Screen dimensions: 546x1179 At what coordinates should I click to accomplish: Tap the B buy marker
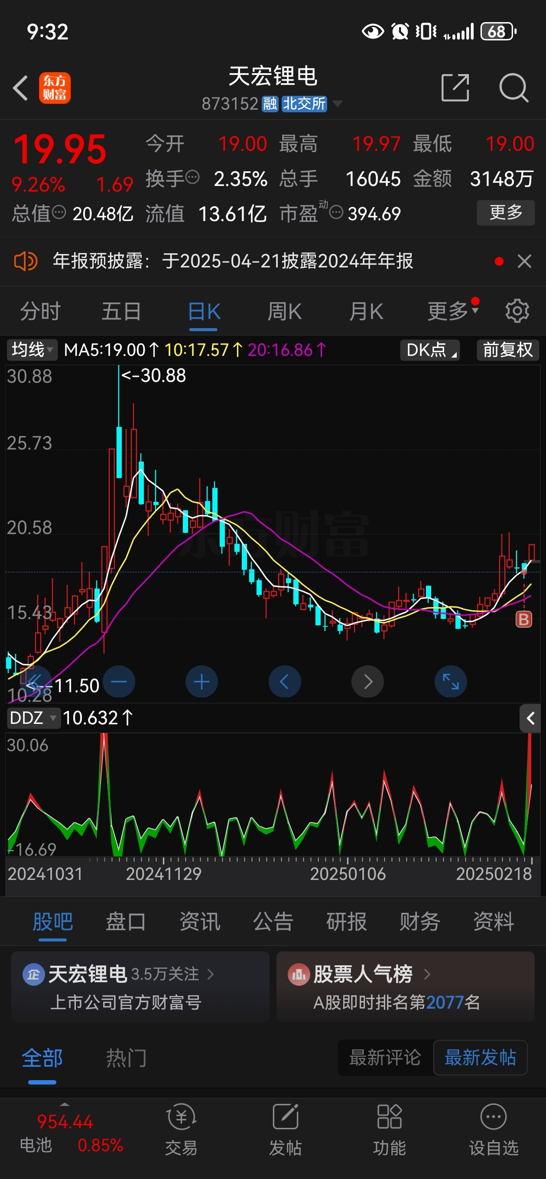(x=523, y=620)
